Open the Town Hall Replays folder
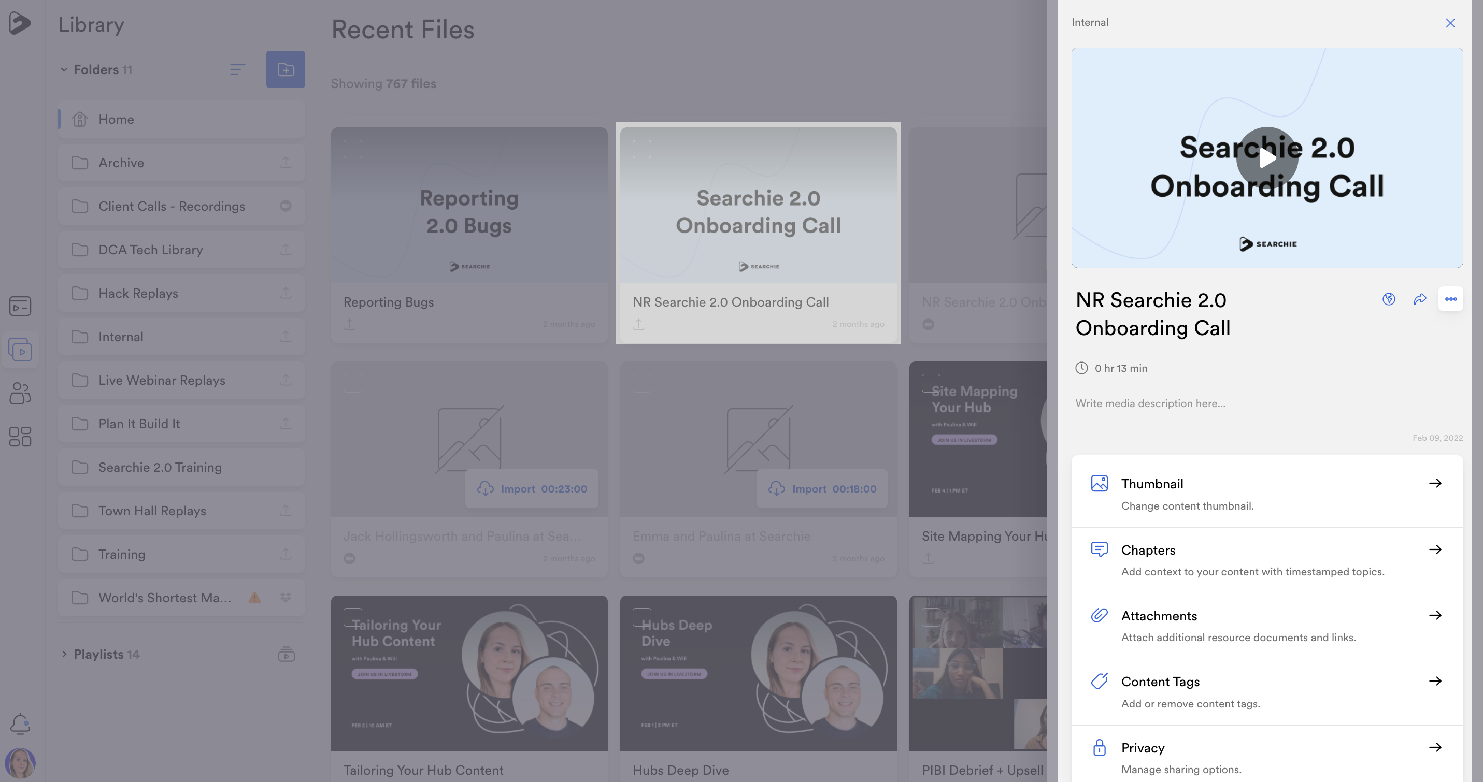The image size is (1483, 782). [181, 511]
